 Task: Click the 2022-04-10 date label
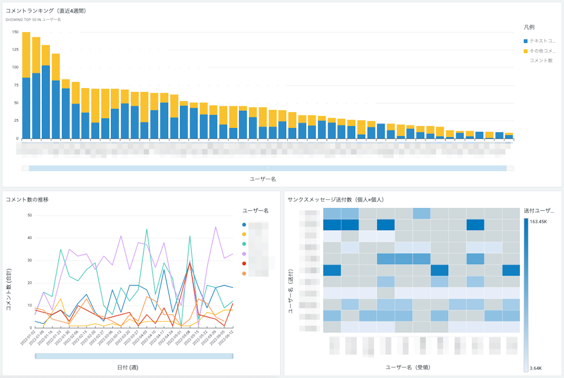tap(149, 338)
